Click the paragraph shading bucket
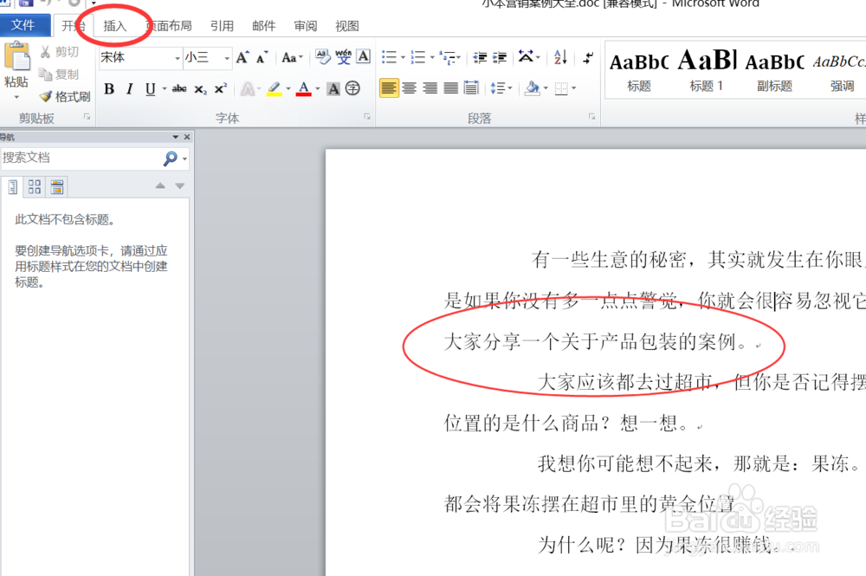The width and height of the screenshot is (866, 576). 533,87
